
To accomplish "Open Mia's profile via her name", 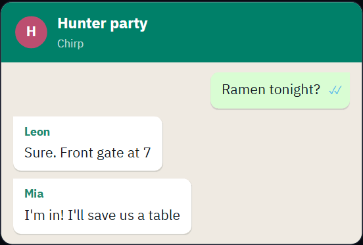I will pyautogui.click(x=34, y=194).
